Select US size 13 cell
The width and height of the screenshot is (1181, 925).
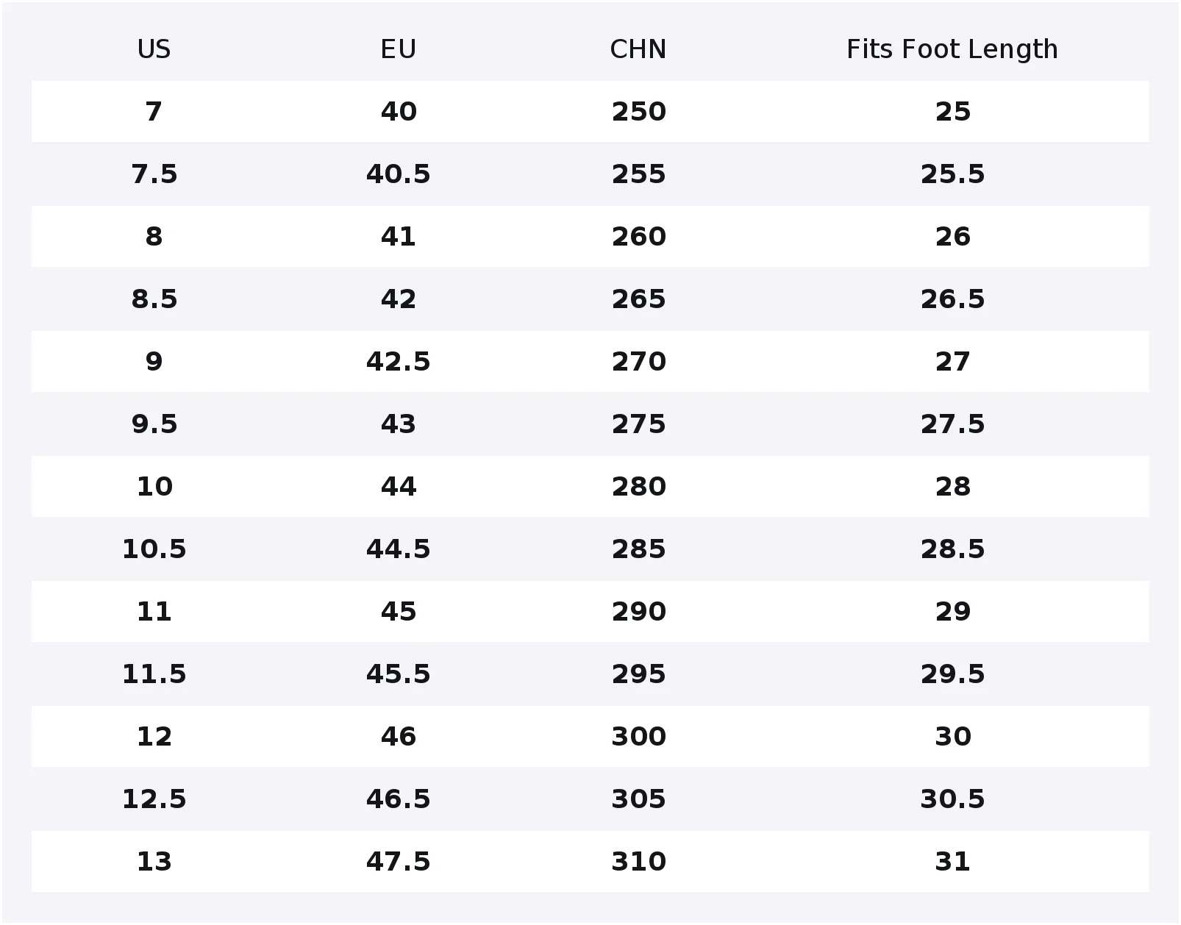(154, 862)
